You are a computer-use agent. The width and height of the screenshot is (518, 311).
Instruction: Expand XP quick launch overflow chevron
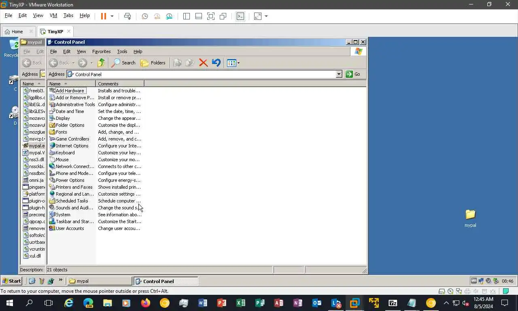point(61,280)
